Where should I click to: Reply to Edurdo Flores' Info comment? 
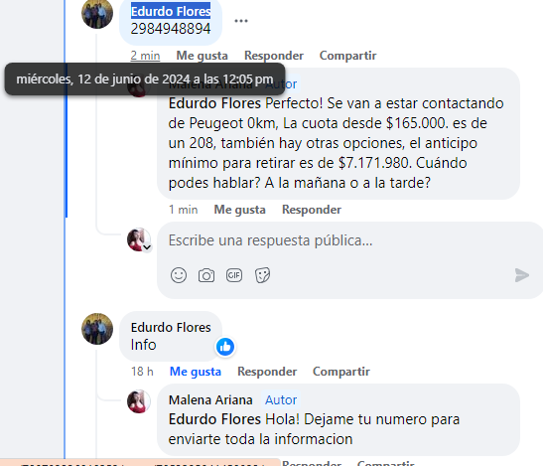[x=267, y=372]
